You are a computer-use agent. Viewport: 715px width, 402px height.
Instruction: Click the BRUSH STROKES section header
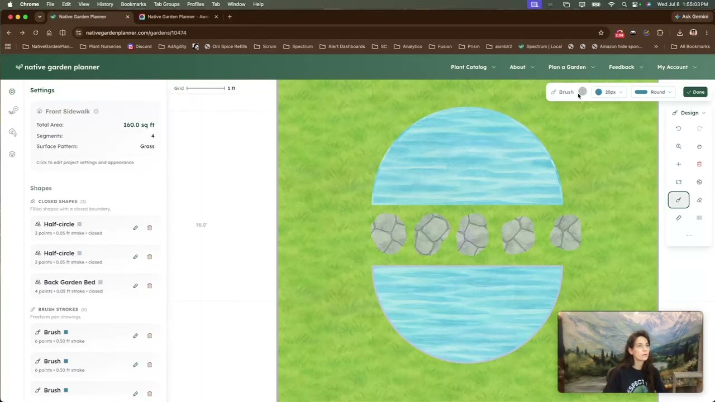pyautogui.click(x=59, y=309)
